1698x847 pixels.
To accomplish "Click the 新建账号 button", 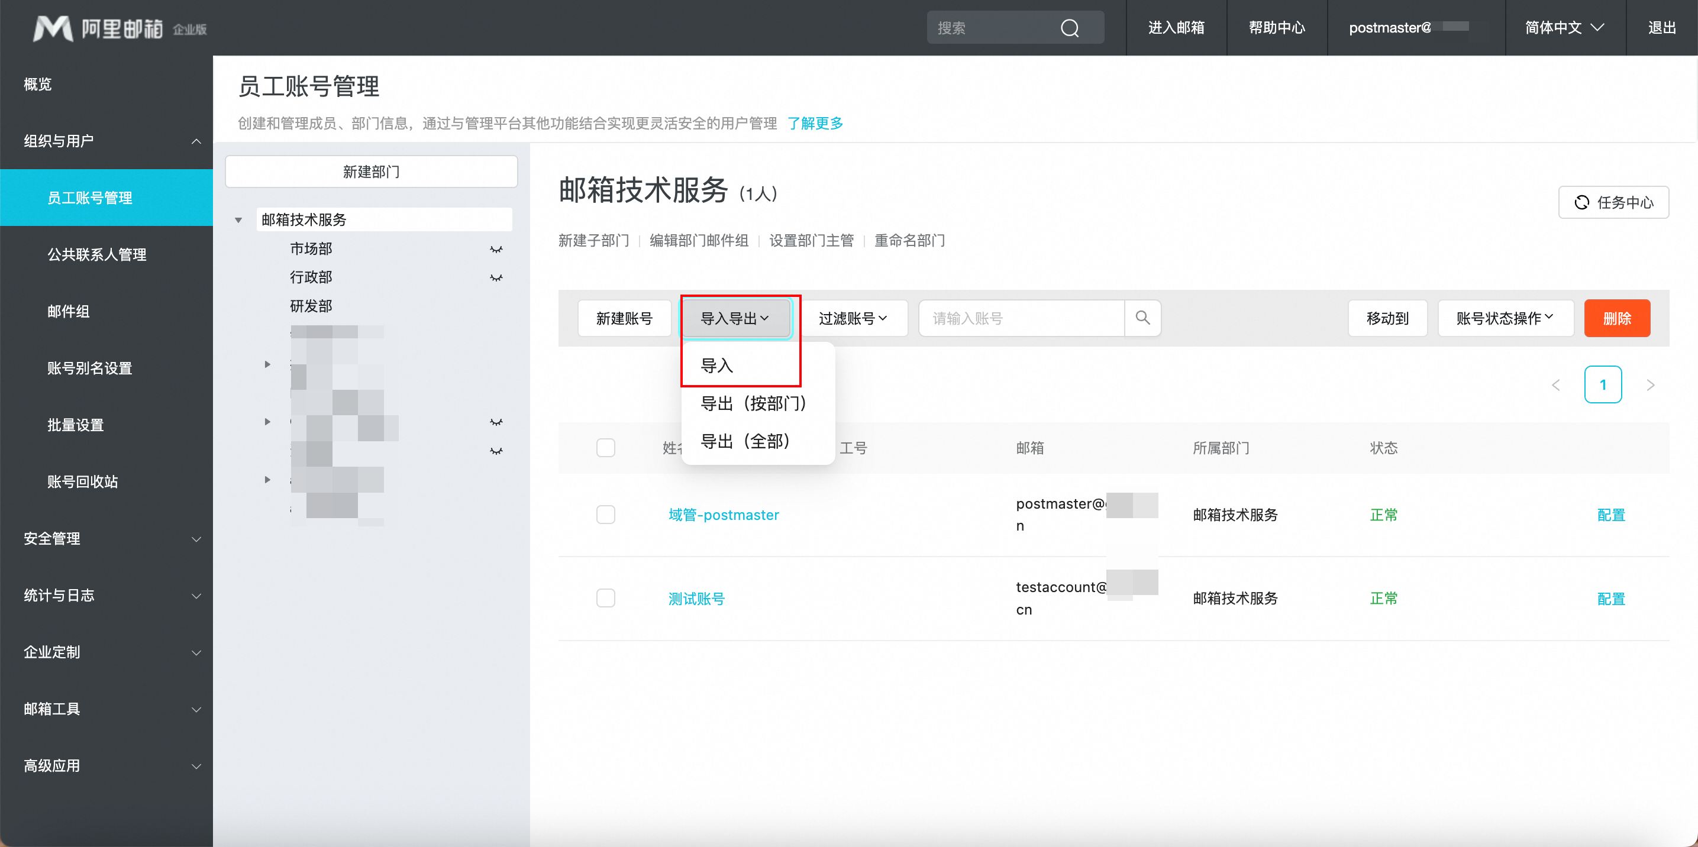I will click(x=624, y=318).
